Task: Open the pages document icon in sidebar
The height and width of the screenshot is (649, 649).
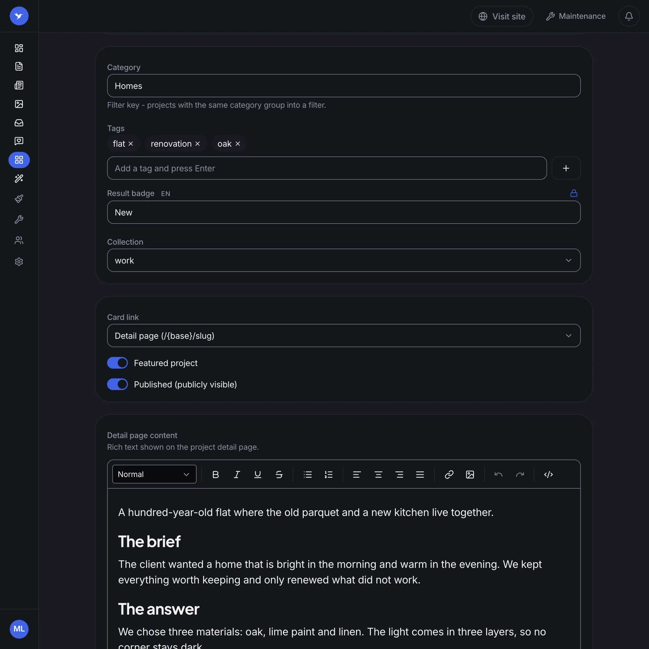Action: 19,66
